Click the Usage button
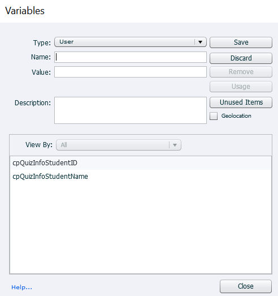 coord(241,87)
